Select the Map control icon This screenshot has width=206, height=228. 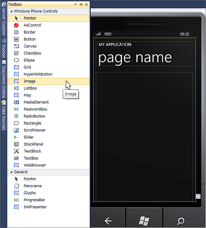[16, 95]
